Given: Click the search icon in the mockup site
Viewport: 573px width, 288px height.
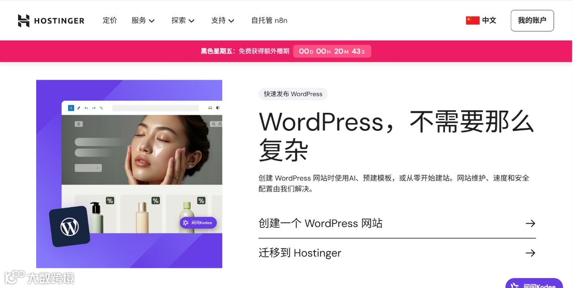Looking at the screenshot, I should point(214,124).
